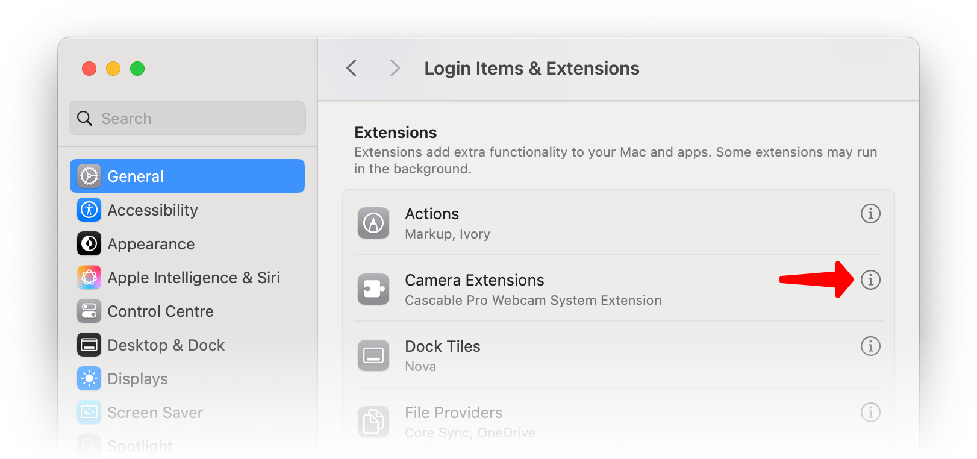The height and width of the screenshot is (459, 977).
Task: Click the File Providers row title
Action: coord(454,413)
